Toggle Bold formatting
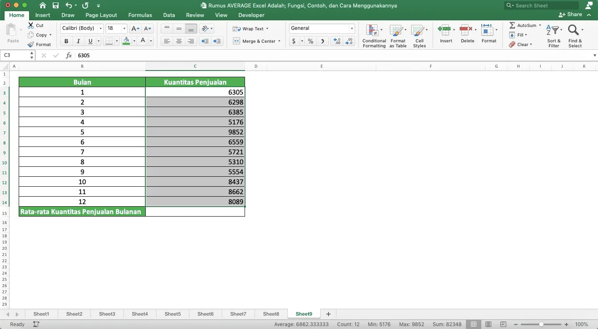This screenshot has width=598, height=329. pyautogui.click(x=66, y=41)
